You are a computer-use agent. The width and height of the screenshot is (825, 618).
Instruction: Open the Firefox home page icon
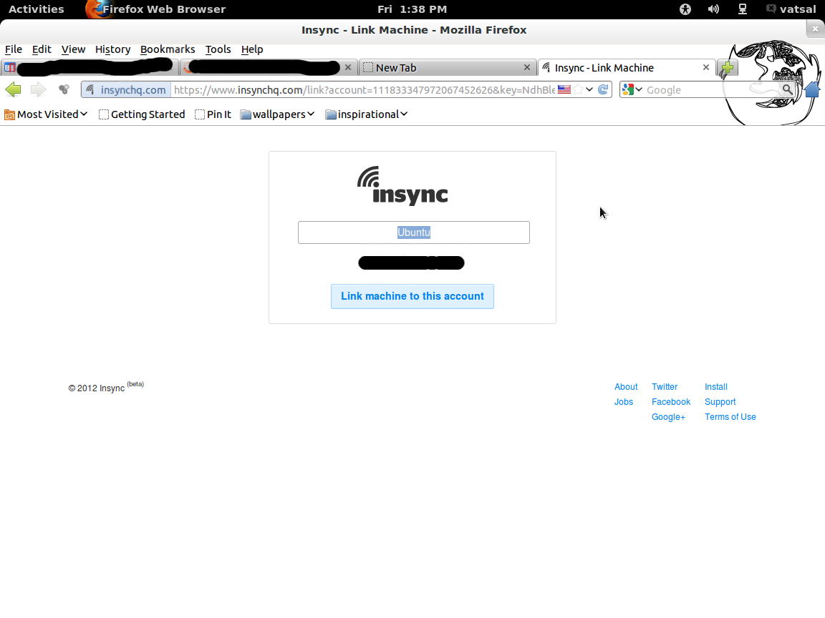tap(812, 89)
